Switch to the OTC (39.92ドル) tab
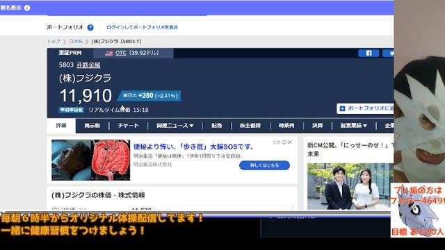Image resolution: width=445 pixels, height=250 pixels. coord(133,53)
